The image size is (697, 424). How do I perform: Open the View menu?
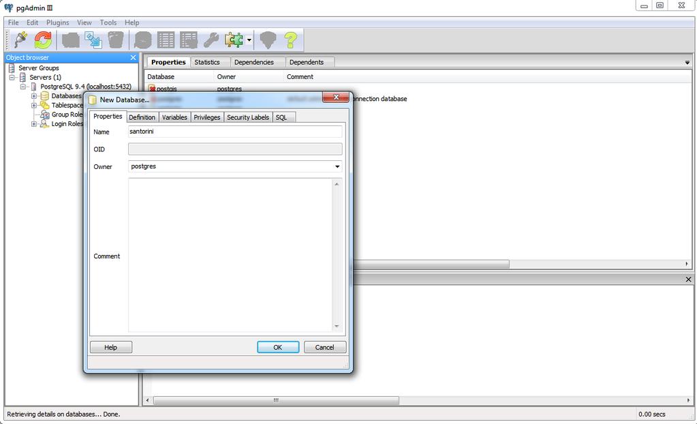click(84, 22)
